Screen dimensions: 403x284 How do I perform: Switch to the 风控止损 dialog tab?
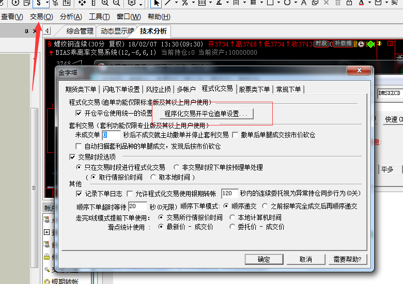158,89
